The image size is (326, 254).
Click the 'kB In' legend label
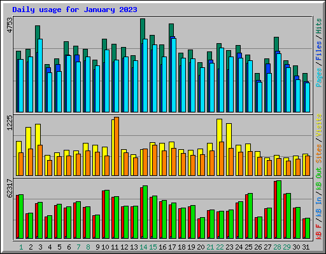click(x=319, y=207)
